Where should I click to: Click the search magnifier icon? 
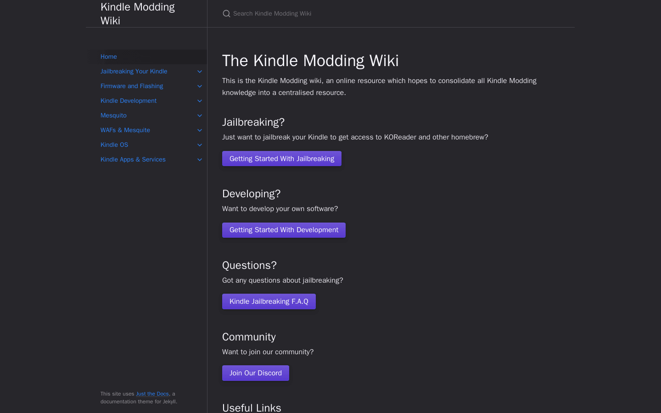[x=226, y=13]
